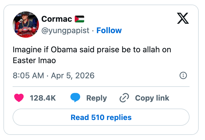205x140 pixels.
Task: Click the flag emoji beside Cormac
Action: (x=79, y=19)
